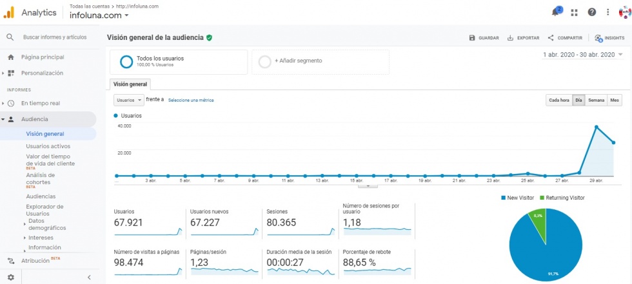This screenshot has width=632, height=284.
Task: Click the search reports field
Action: click(55, 38)
